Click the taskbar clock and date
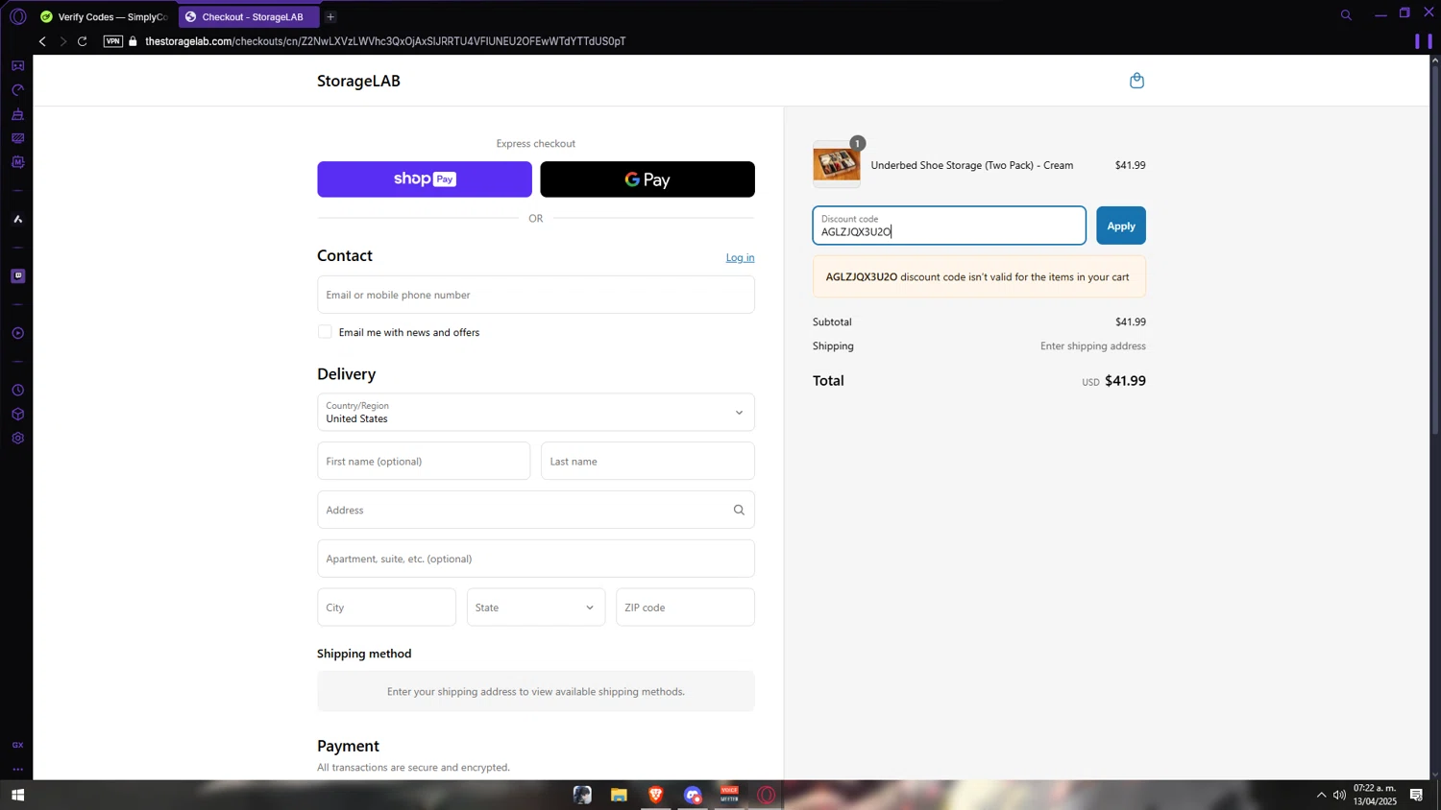Image resolution: width=1441 pixels, height=810 pixels. click(1375, 795)
